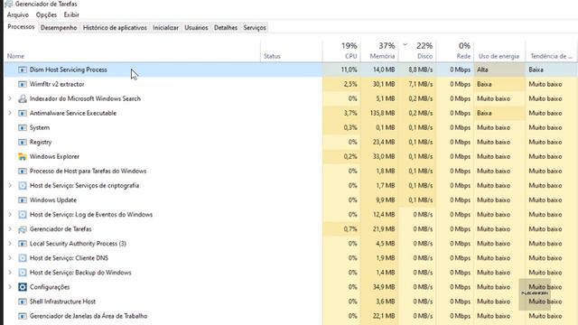This screenshot has height=325, width=578.
Task: Click the Processo de Host para Tarefas icon
Action: [23, 171]
